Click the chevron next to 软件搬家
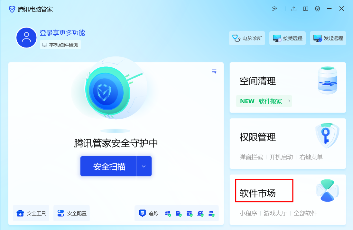The height and width of the screenshot is (230, 353). [x=289, y=101]
